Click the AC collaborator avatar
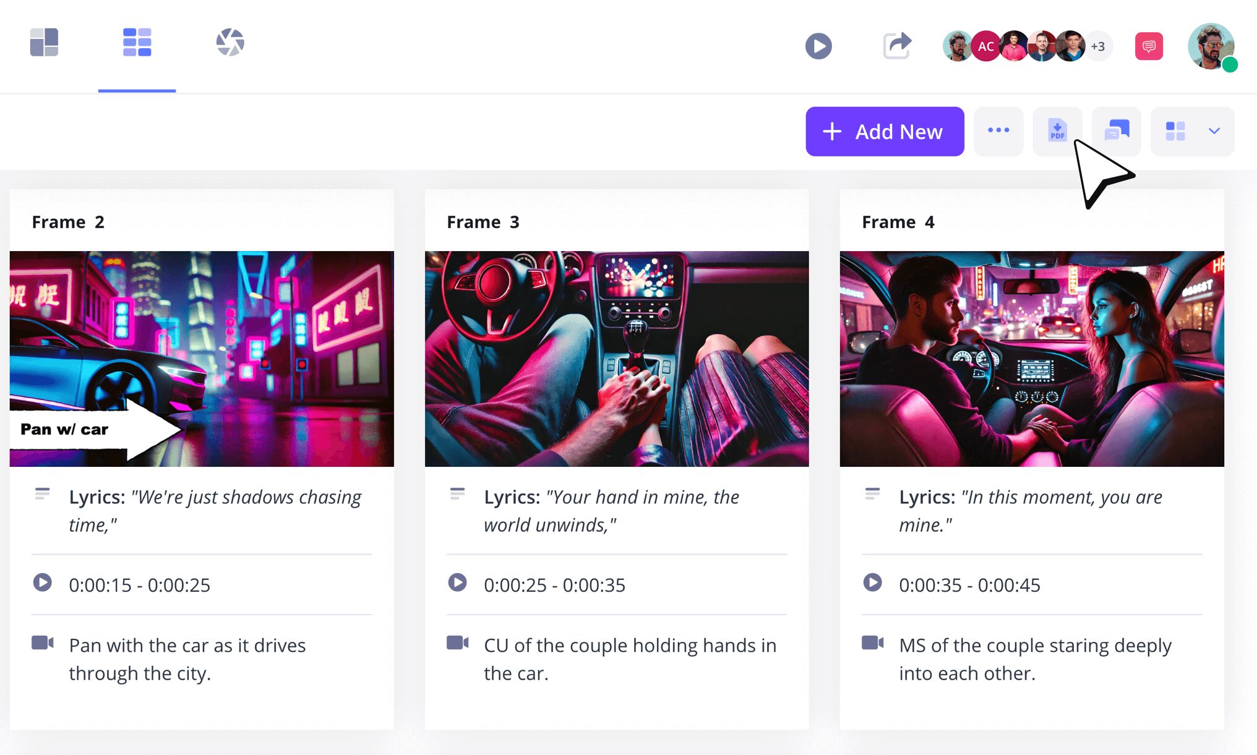Screen dimensions: 1257x755 pos(985,46)
